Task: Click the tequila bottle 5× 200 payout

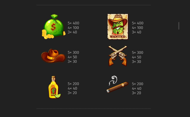Action: click(x=73, y=84)
